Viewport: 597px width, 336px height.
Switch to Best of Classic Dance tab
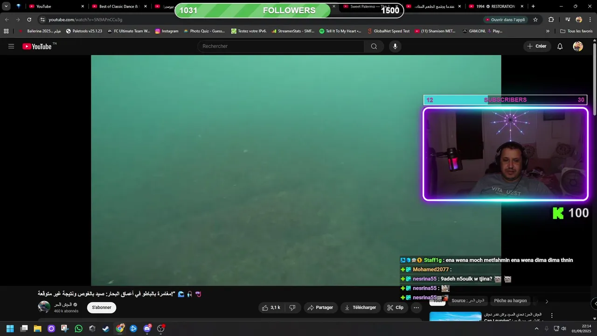tap(118, 7)
